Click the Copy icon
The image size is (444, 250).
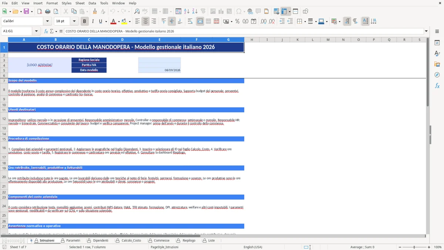tap(74, 11)
